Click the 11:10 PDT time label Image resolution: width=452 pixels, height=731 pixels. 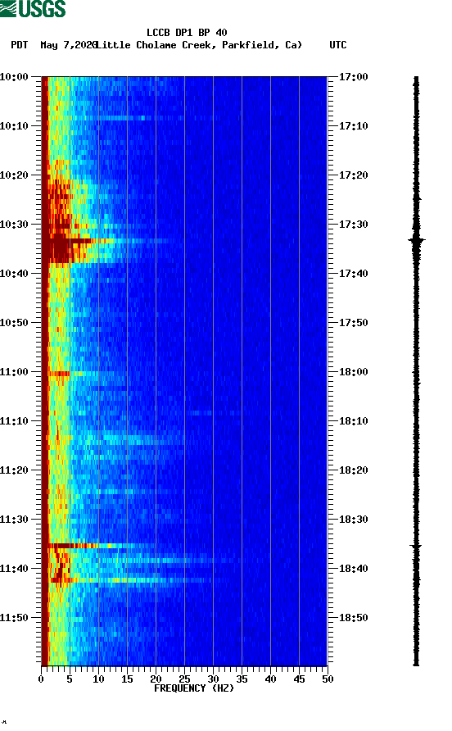click(x=15, y=421)
